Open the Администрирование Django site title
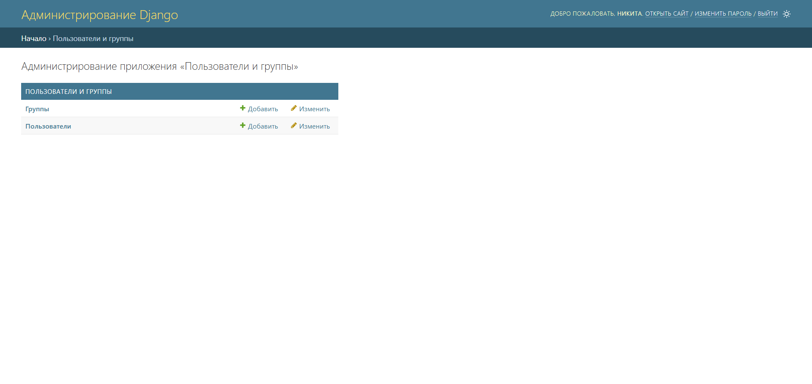 click(x=100, y=15)
